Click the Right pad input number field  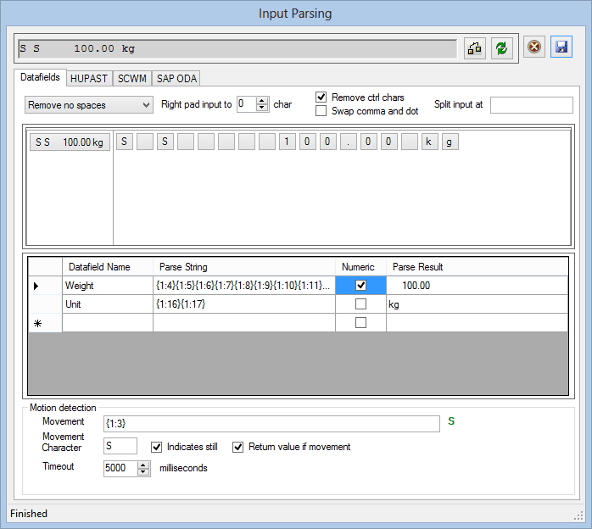(x=247, y=104)
